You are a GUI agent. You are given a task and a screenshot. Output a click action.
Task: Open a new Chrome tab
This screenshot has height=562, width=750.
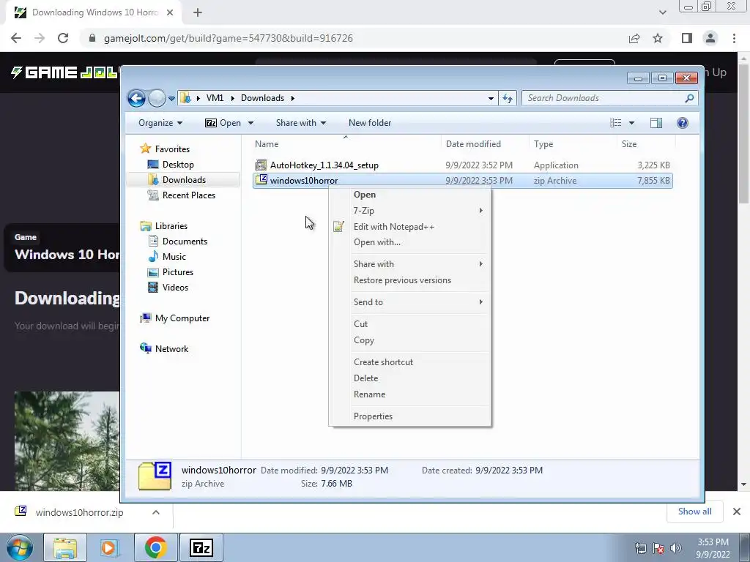(198, 13)
